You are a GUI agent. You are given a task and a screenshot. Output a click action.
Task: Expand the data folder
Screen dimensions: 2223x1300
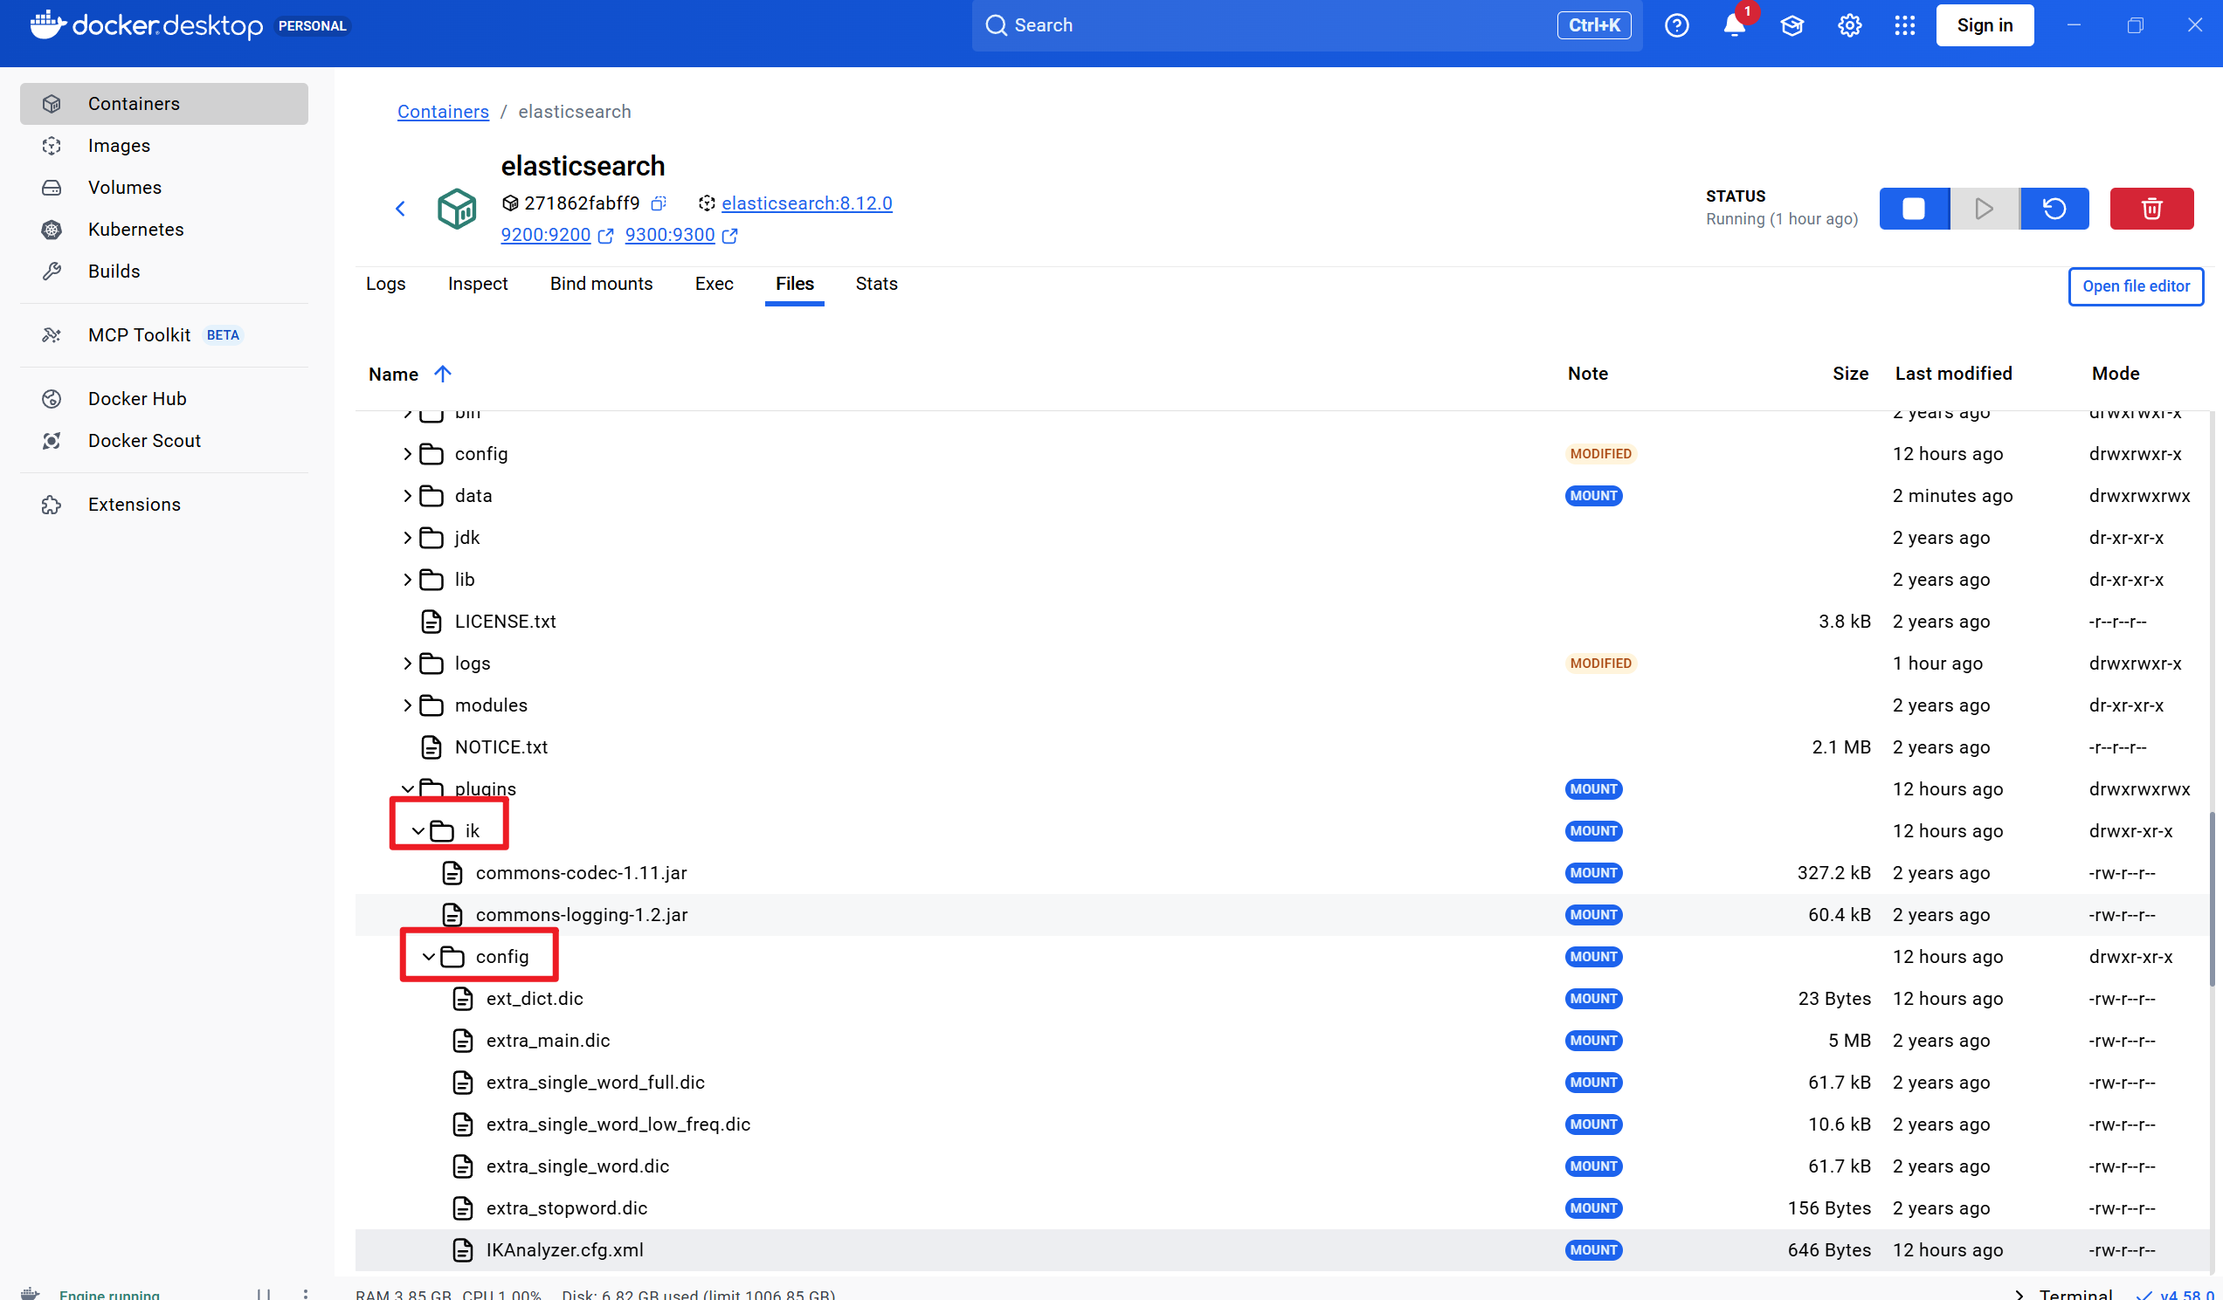coord(407,496)
